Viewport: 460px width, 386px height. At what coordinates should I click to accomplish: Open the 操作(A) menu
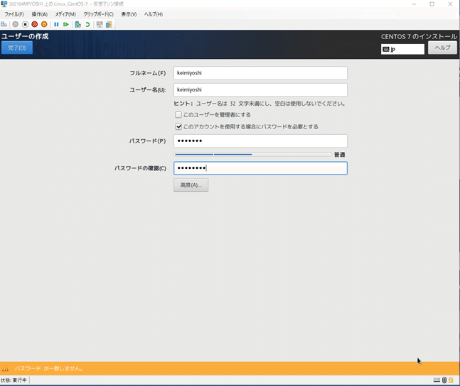tap(40, 14)
